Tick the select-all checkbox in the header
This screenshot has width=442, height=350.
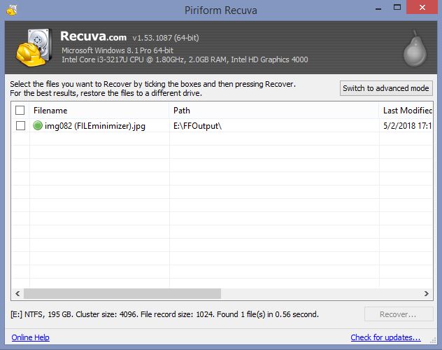coord(20,111)
